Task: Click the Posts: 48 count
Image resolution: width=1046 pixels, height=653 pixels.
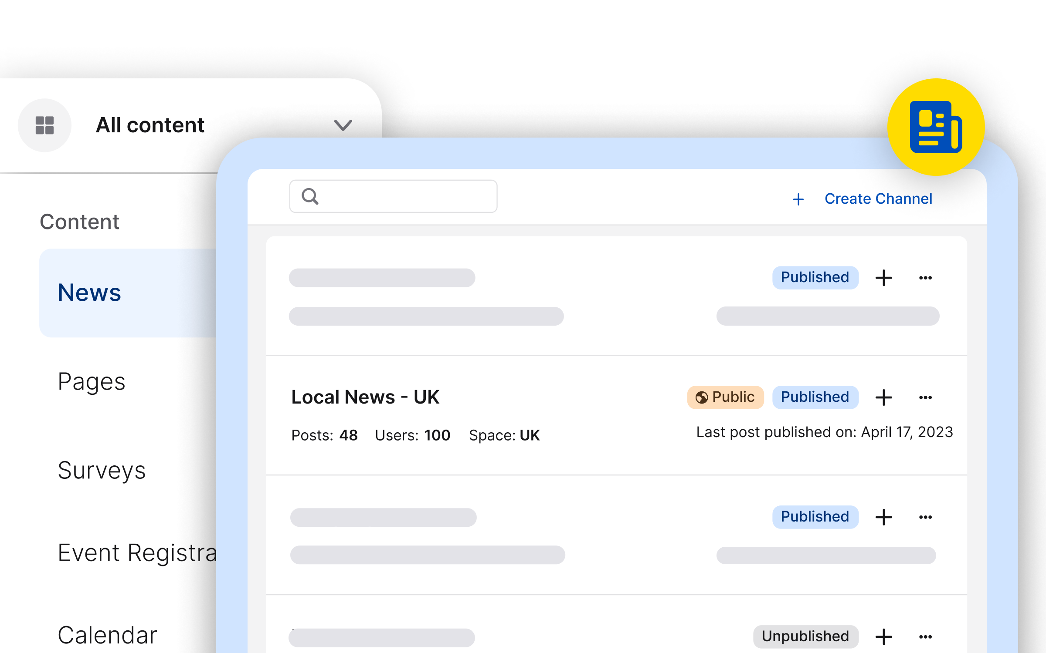Action: click(324, 435)
